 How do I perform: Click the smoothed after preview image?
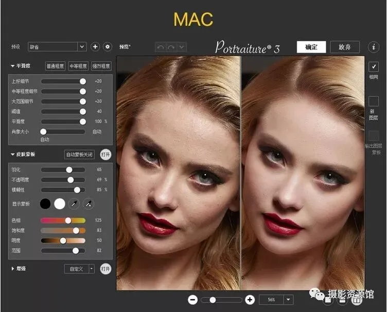[x=303, y=173]
